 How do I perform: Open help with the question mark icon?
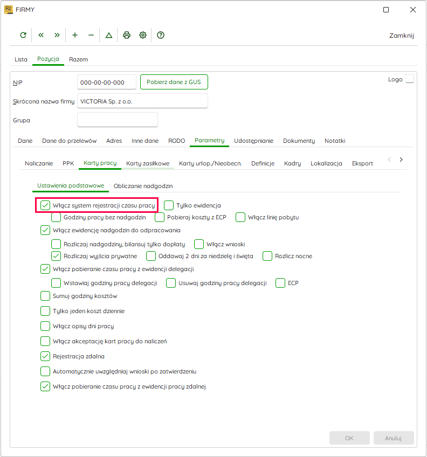coord(161,35)
